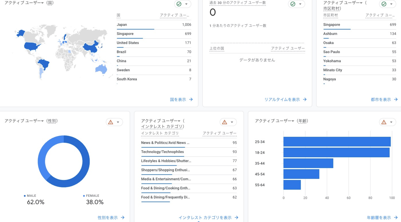
Task: Click the (国) dimension label
Action: (50, 3)
